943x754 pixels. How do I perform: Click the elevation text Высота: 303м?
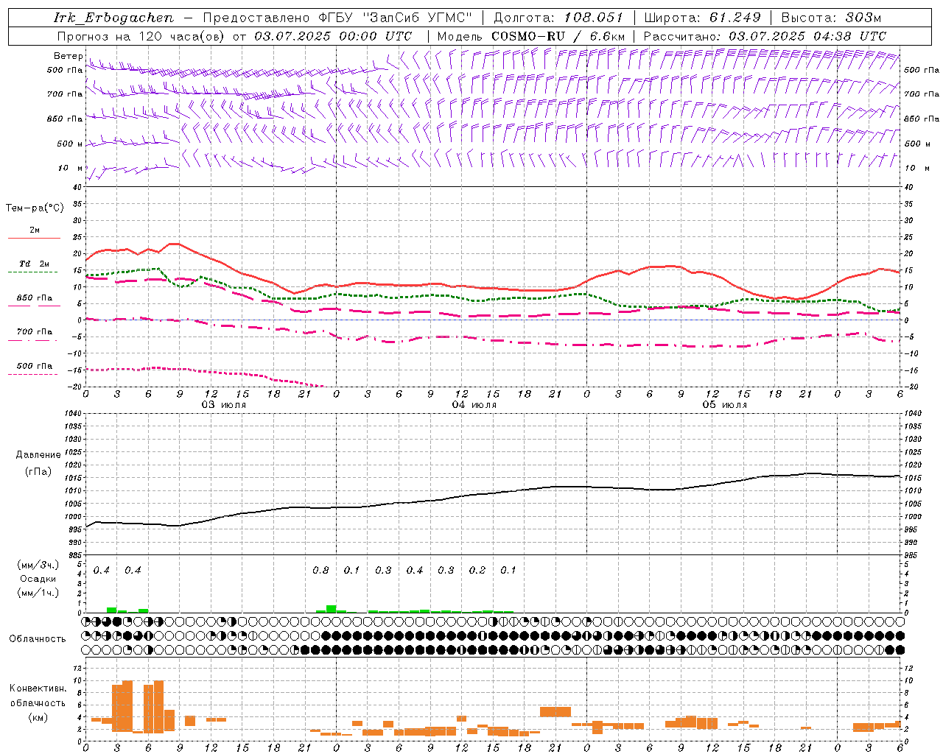831,18
